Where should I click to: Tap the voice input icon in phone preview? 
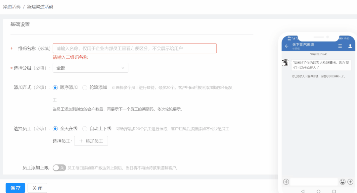(x=286, y=182)
